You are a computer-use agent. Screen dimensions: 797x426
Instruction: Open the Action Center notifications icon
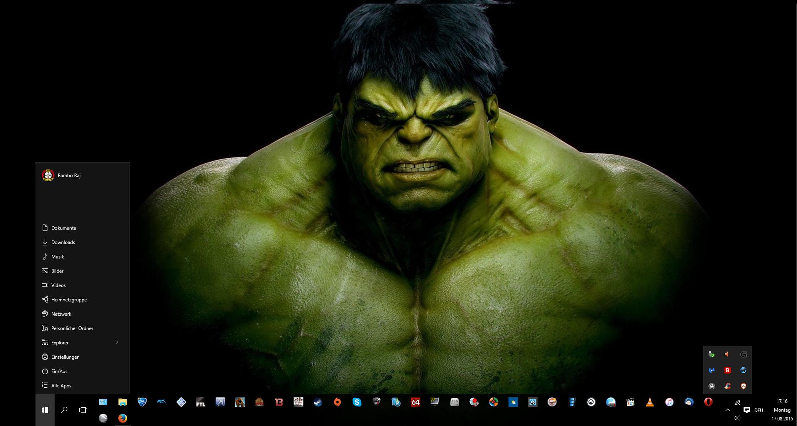click(x=747, y=410)
